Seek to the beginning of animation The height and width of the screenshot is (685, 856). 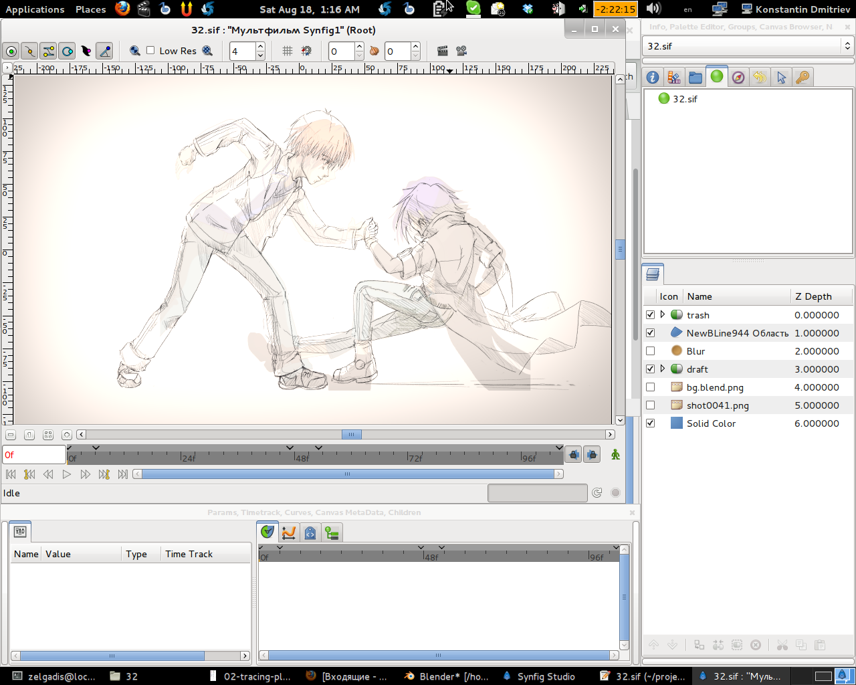[11, 474]
